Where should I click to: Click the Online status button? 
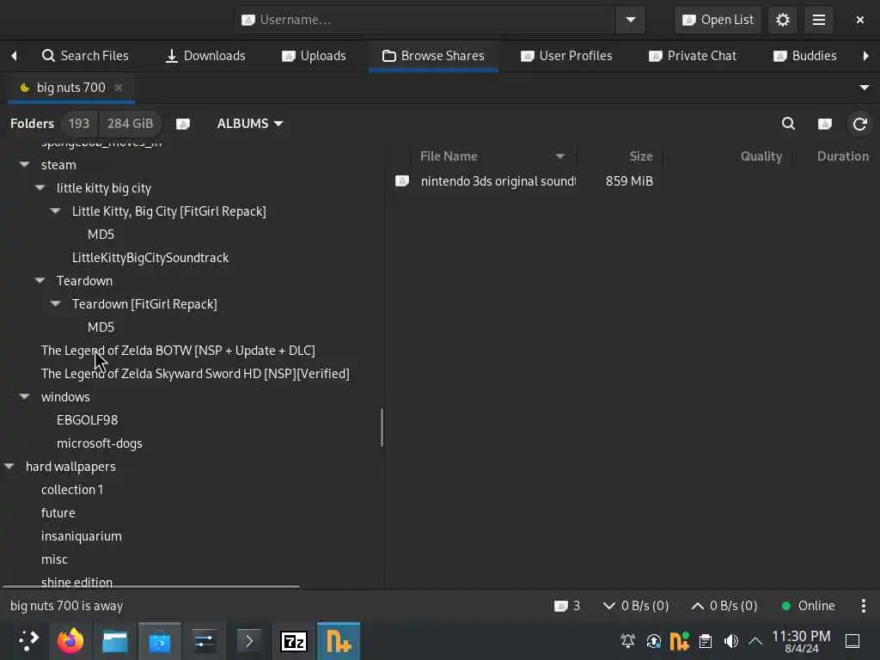pyautogui.click(x=808, y=606)
